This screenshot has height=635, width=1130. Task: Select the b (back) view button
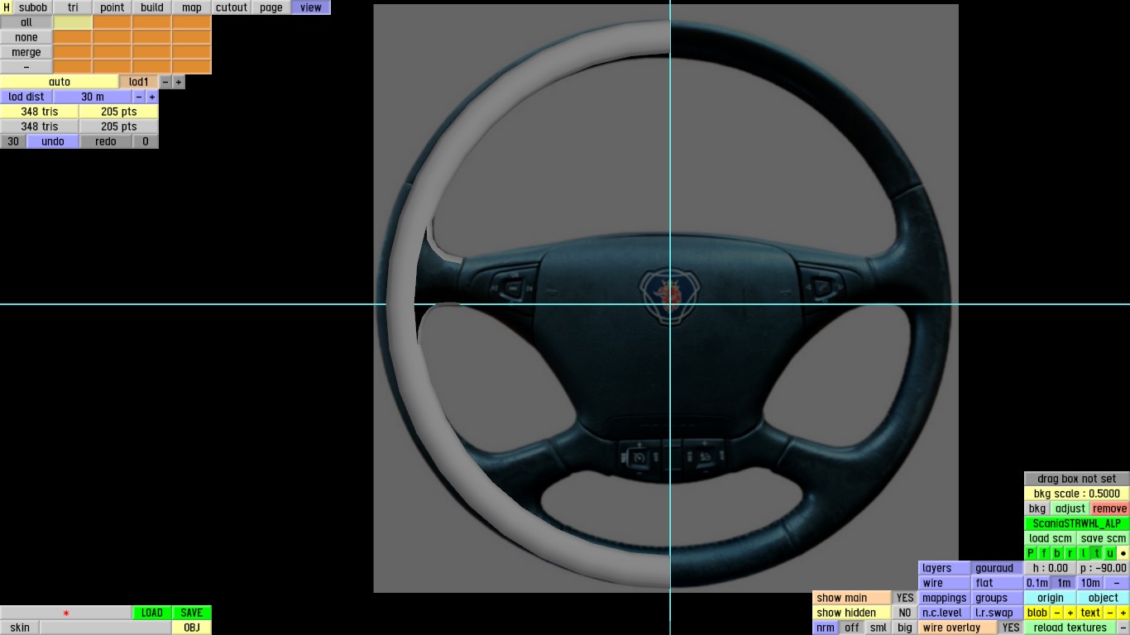(1057, 553)
